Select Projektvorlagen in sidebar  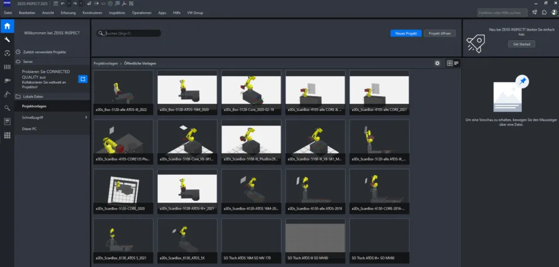click(52, 106)
